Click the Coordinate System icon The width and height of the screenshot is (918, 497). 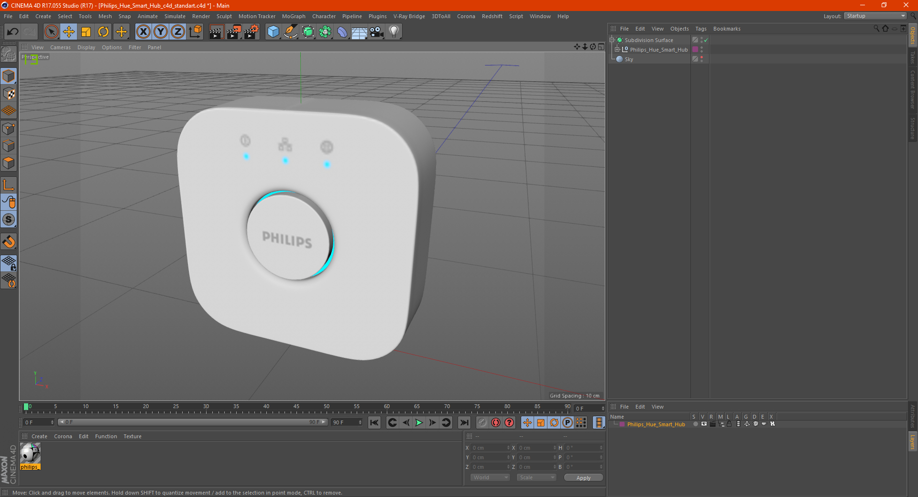[x=196, y=32]
